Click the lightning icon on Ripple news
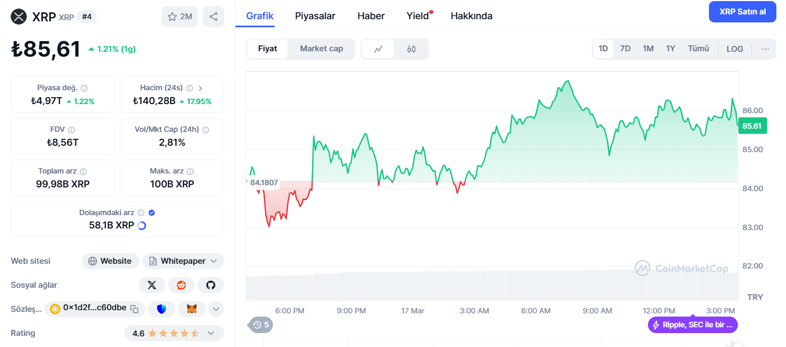 [656, 325]
